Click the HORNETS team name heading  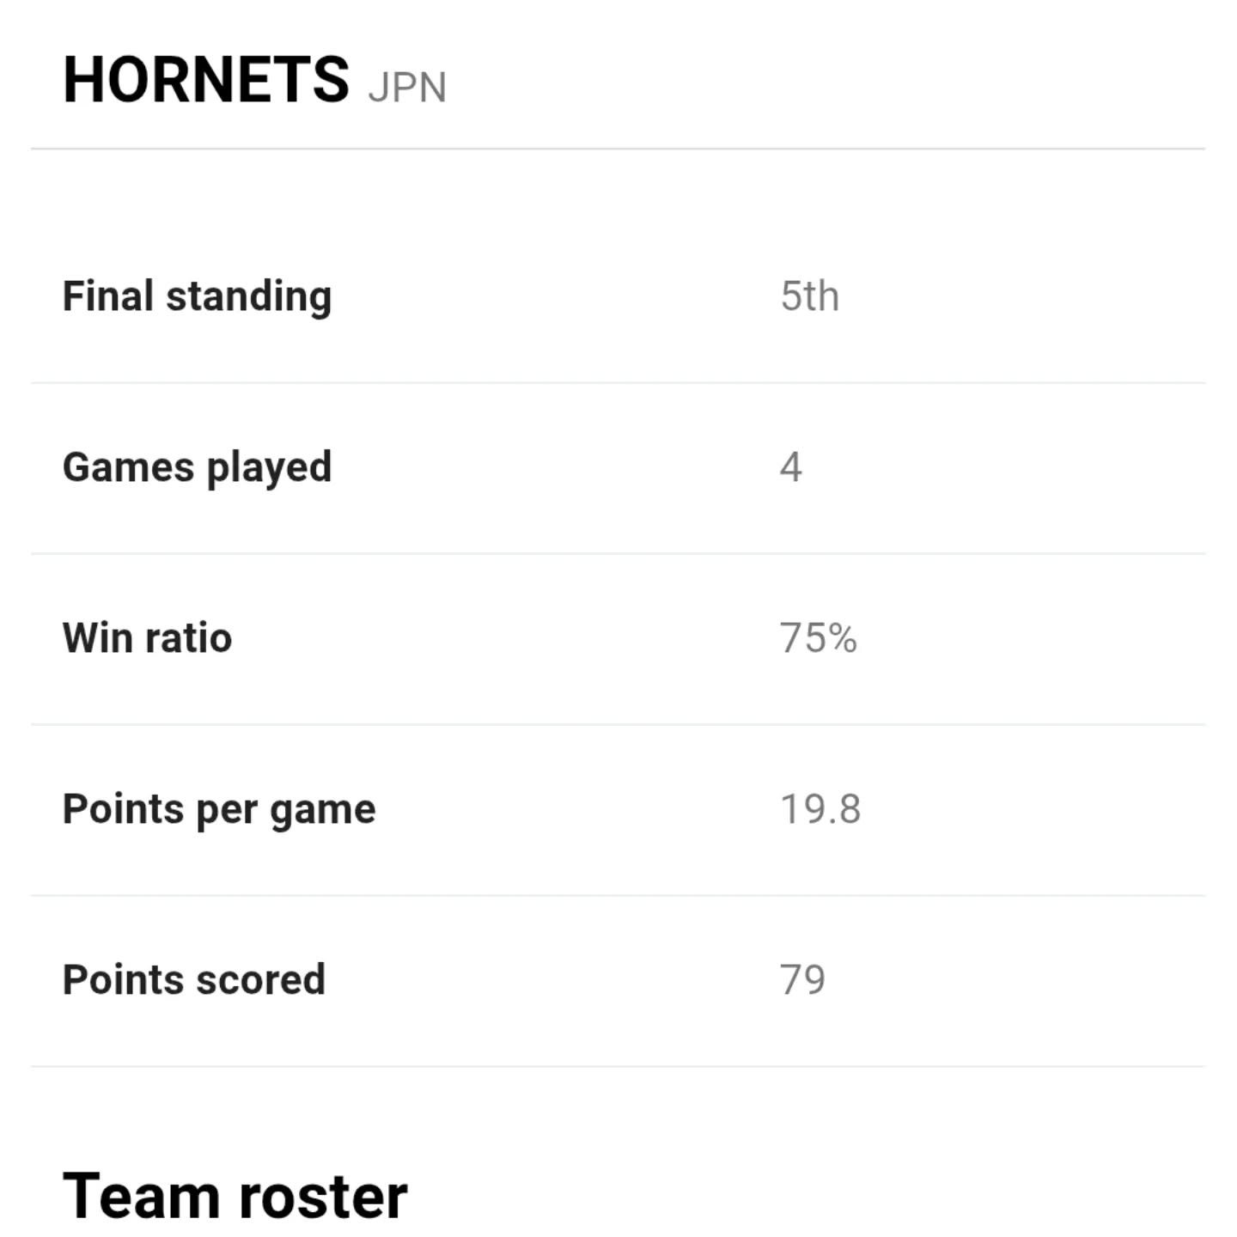[206, 80]
